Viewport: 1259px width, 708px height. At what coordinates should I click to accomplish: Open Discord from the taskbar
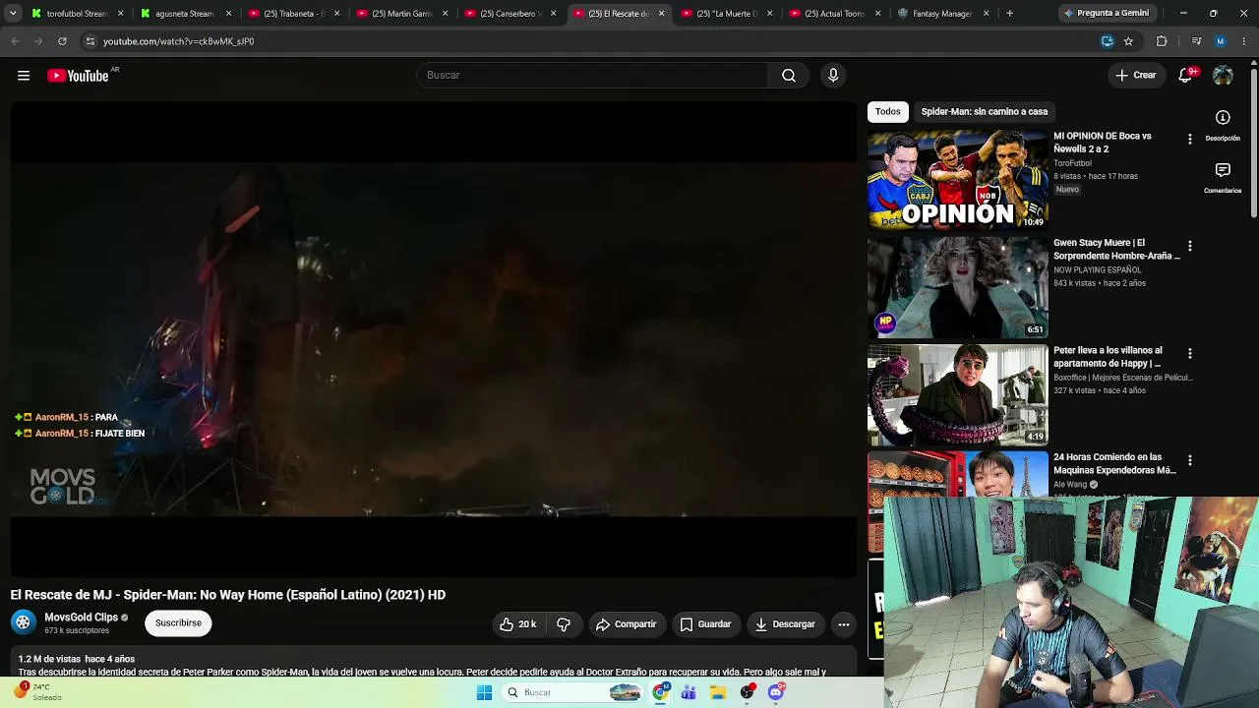click(776, 692)
